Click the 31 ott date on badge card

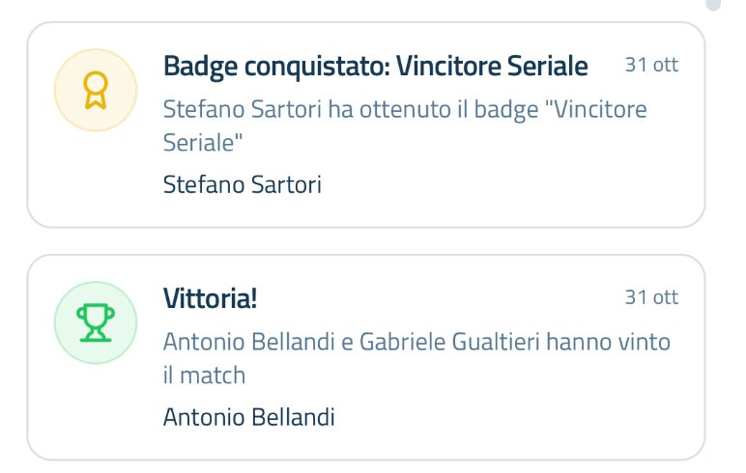point(651,65)
